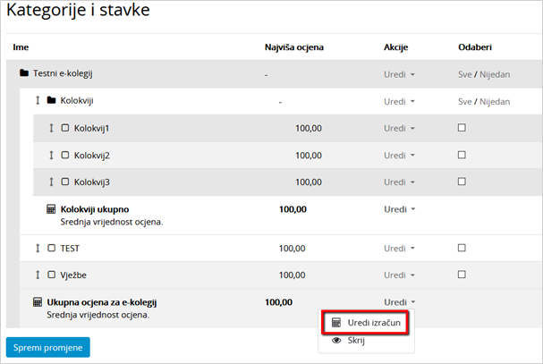Screen dimensions: 543x364
Task: Click calculator icon beside Ukupna ocjena za e-kolegij
Action: [x=38, y=302]
